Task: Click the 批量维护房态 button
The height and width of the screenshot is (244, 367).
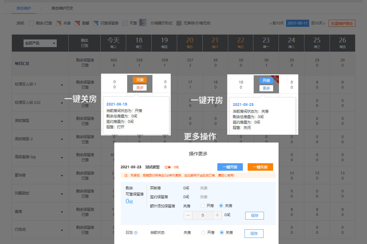Action: click(342, 23)
